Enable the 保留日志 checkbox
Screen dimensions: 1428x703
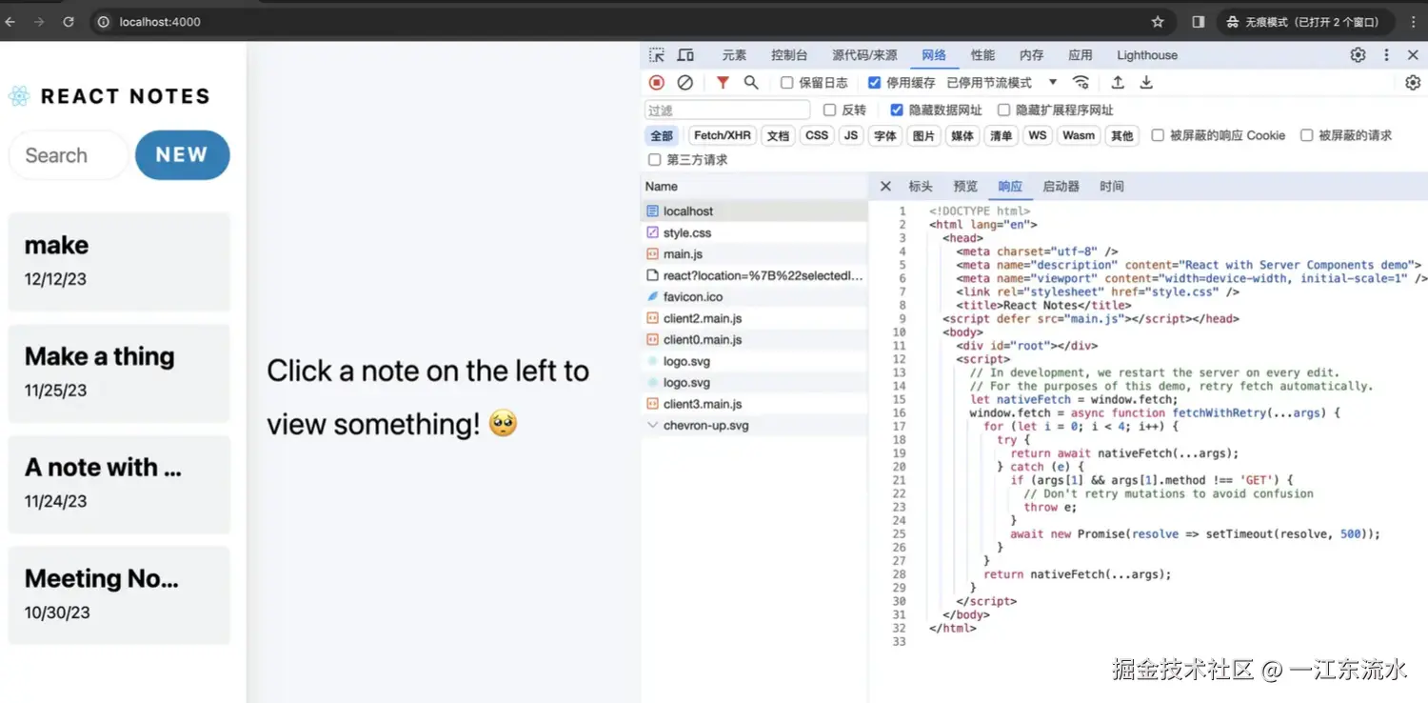tap(787, 83)
